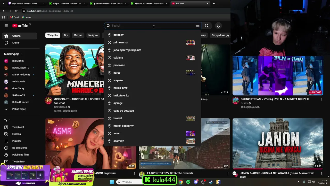The width and height of the screenshot is (330, 186).
Task: Expand the Subskrypcje section
Action: 14,54
